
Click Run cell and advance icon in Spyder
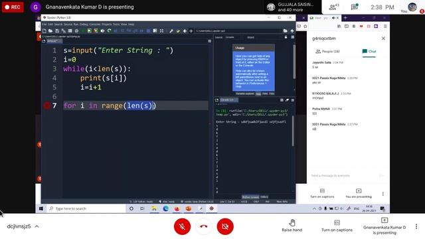(96, 31)
